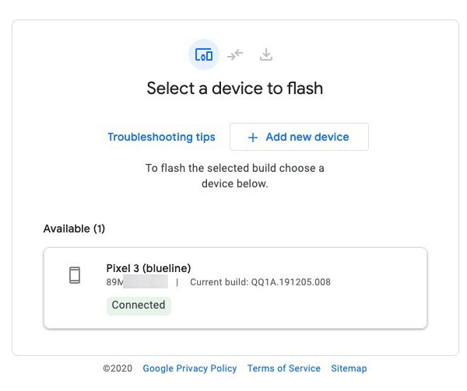Screen dimensions: 467x391
Task: Click the blurred part of the serial number
Action: [146, 282]
